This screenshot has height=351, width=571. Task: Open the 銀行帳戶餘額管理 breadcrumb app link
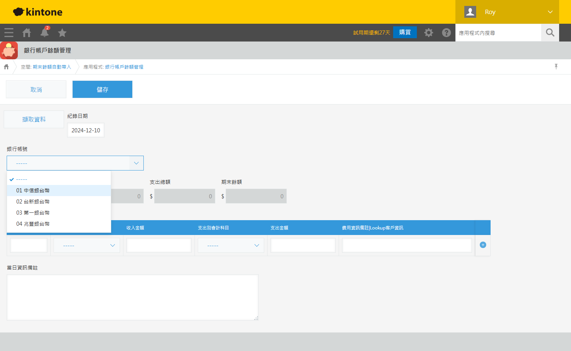click(x=124, y=67)
